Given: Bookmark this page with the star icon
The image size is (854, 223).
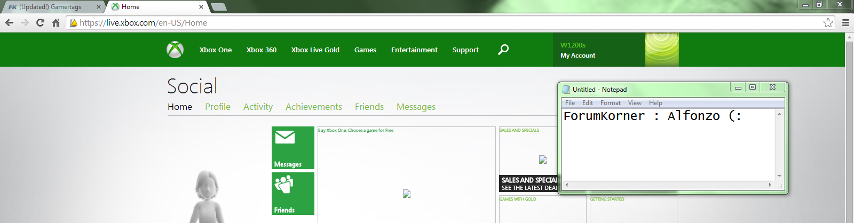Looking at the screenshot, I should 828,22.
